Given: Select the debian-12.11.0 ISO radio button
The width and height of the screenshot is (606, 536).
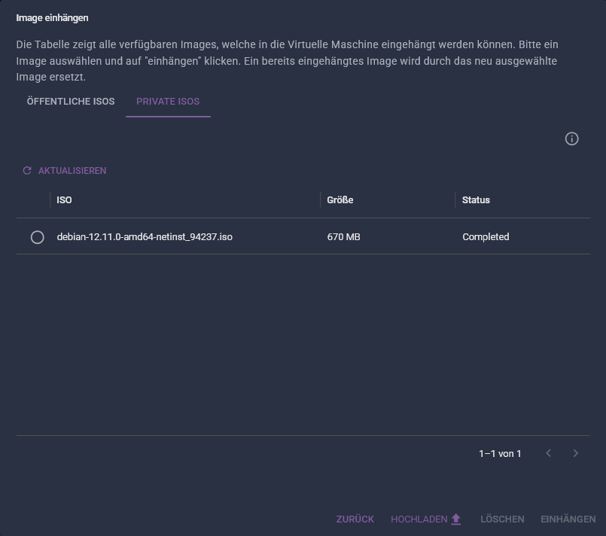Looking at the screenshot, I should [x=38, y=237].
